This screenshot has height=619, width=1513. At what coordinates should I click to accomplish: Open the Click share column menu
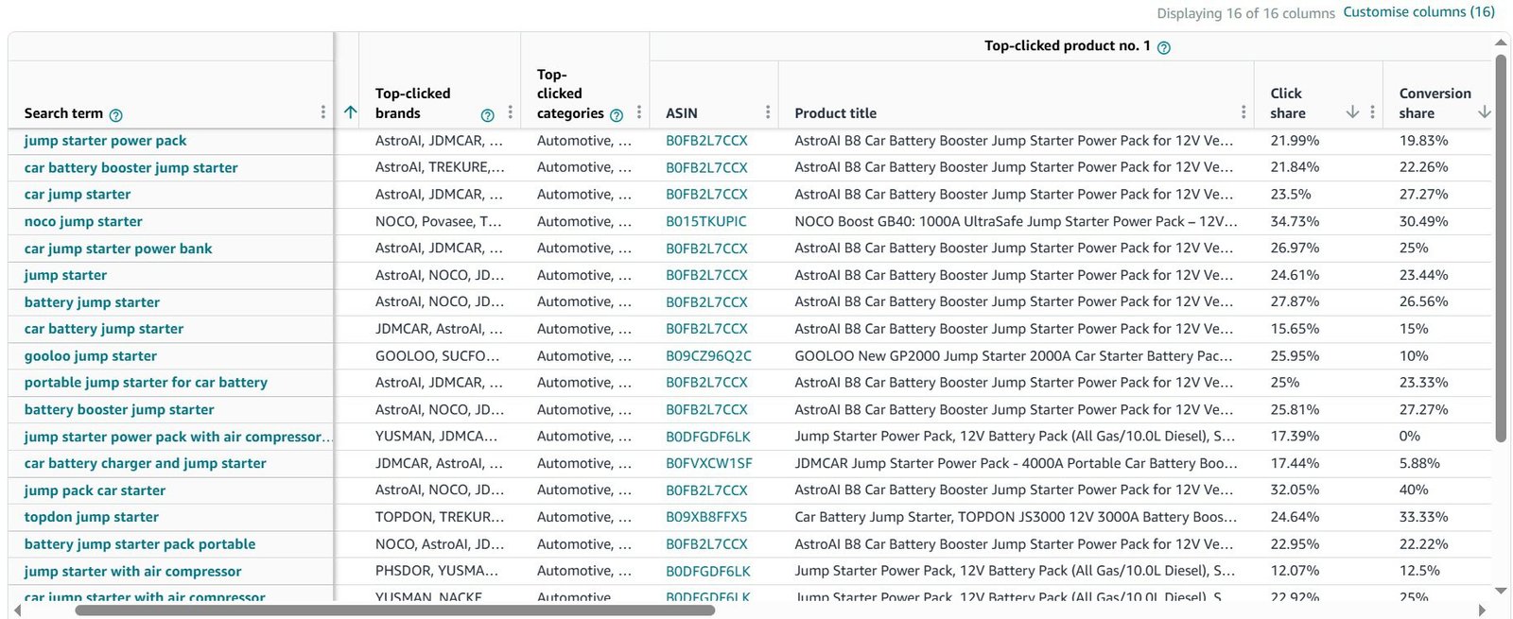click(1372, 112)
